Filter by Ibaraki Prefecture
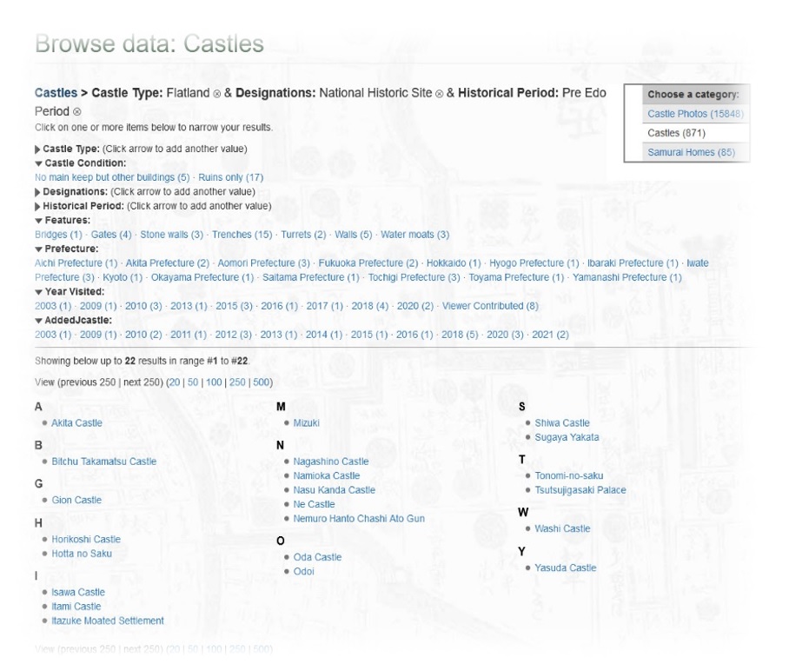 point(633,263)
